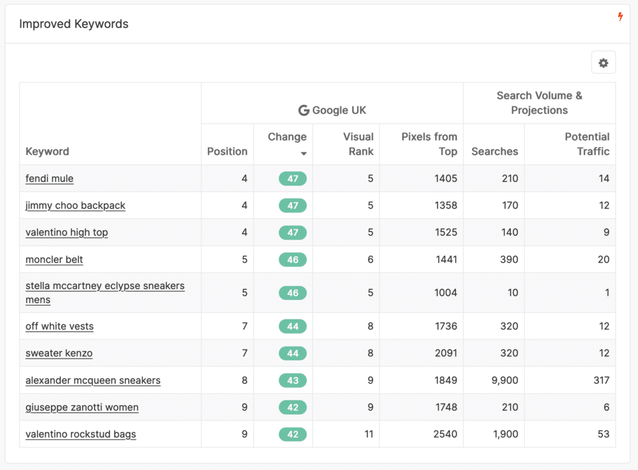Toggle the Change column sort arrow
Viewport: 638px width, 470px height.
(303, 153)
